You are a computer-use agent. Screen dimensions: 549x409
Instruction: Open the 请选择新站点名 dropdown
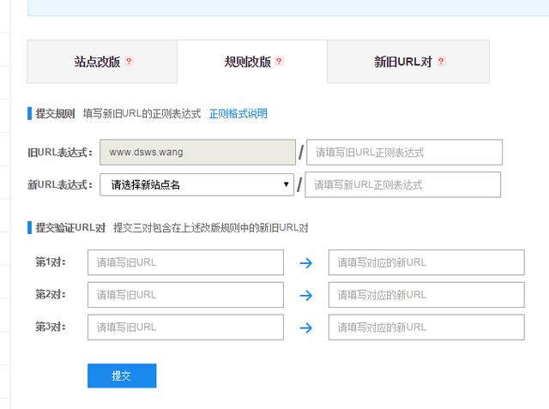tap(196, 184)
